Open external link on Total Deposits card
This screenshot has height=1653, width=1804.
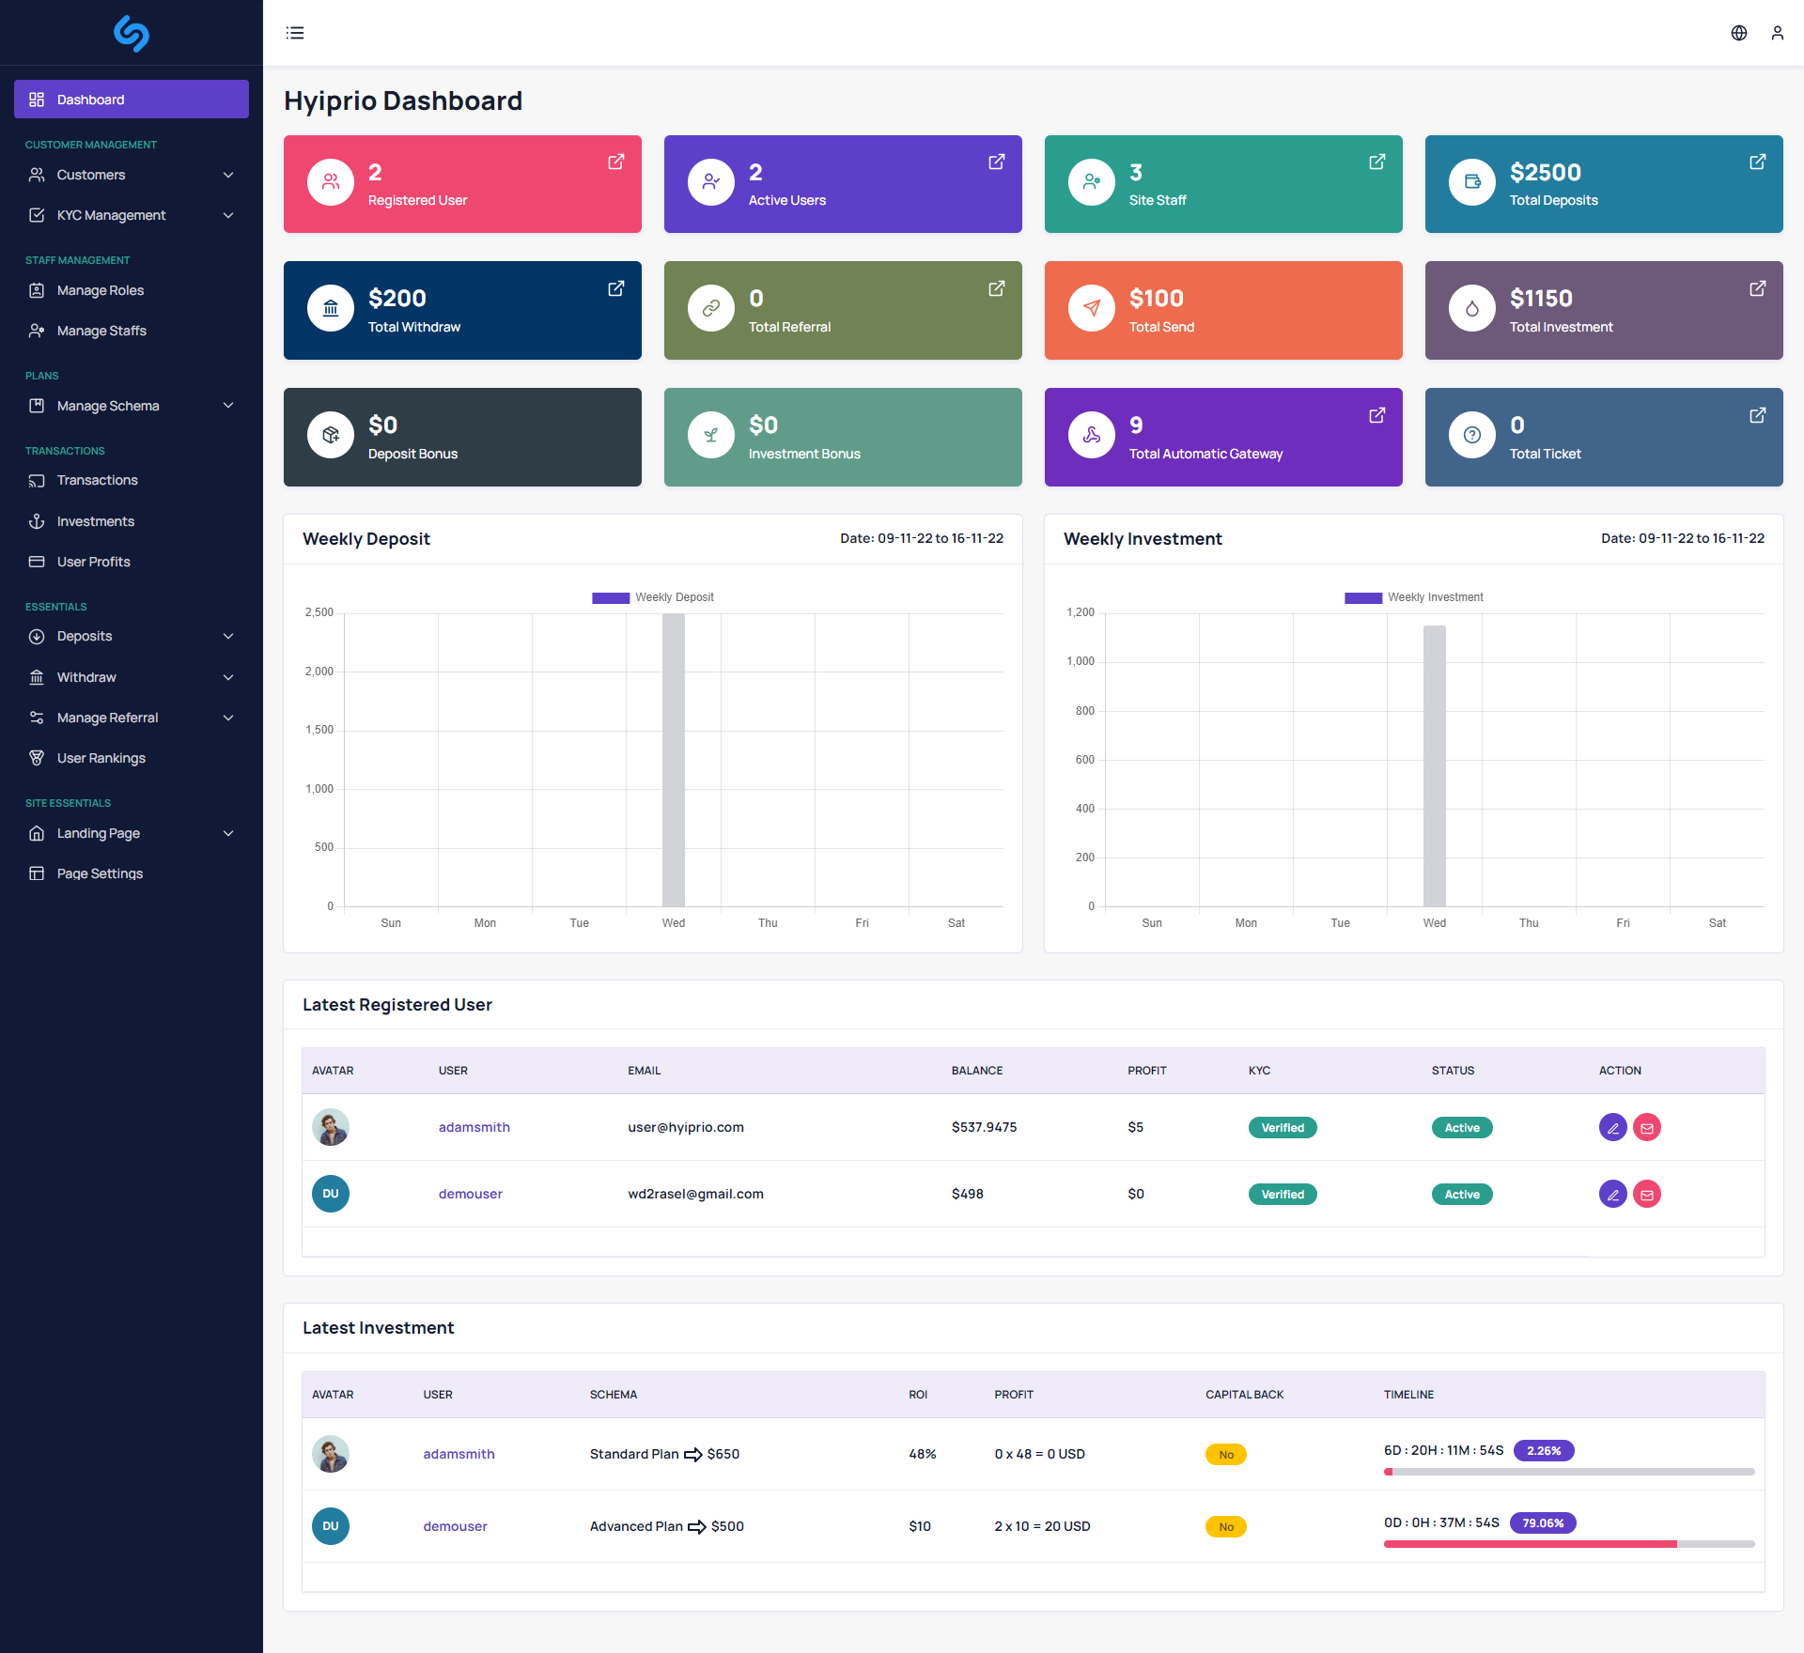point(1757,162)
